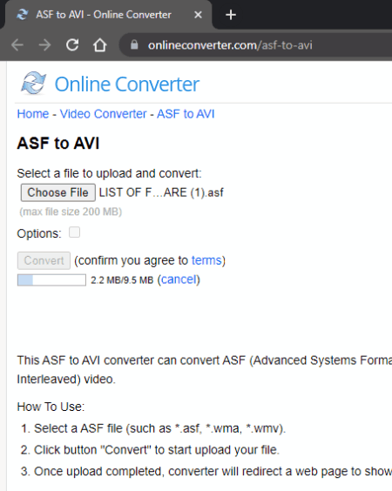Click step 2 'Click button "Convert"' instruction
392x491 pixels.
click(x=156, y=450)
